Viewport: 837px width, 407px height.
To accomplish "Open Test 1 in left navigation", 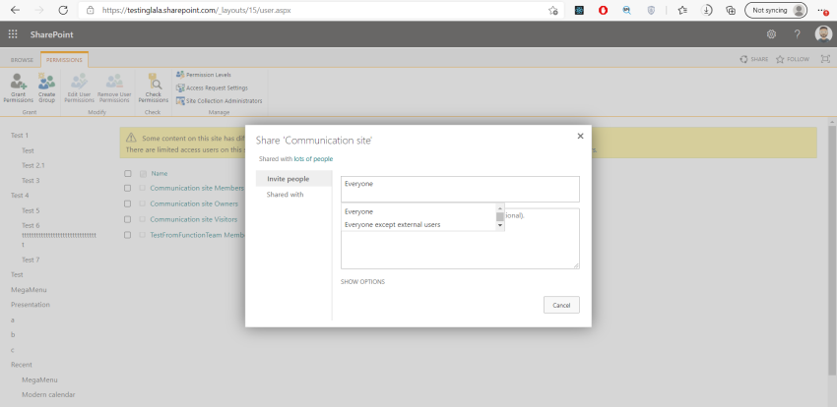I will pos(20,136).
